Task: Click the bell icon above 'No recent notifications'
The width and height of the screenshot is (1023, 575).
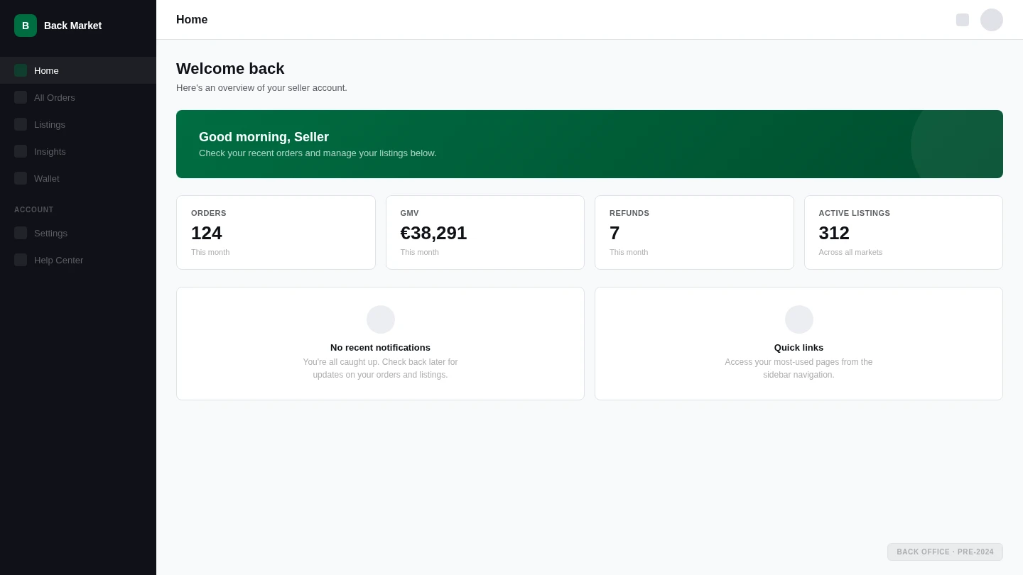Action: [x=381, y=319]
